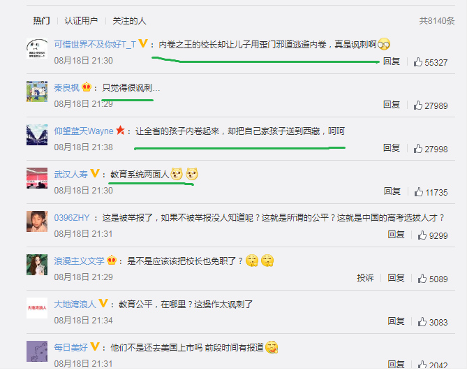467x373 pixels.
Task: Click thumbs-up on 仰望蓝天Wayne's comment
Action: [418, 149]
